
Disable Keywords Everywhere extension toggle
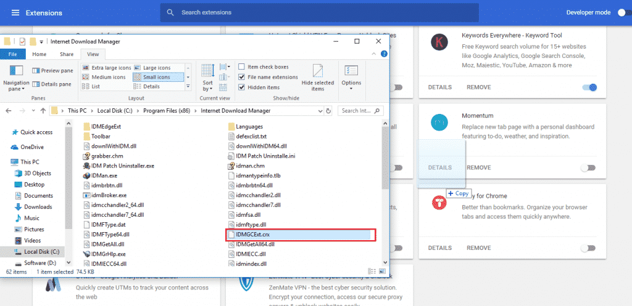589,87
